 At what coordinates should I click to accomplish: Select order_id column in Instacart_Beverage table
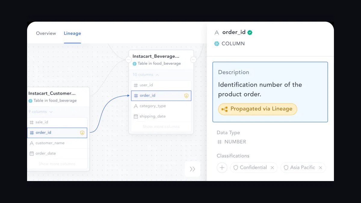161,96
